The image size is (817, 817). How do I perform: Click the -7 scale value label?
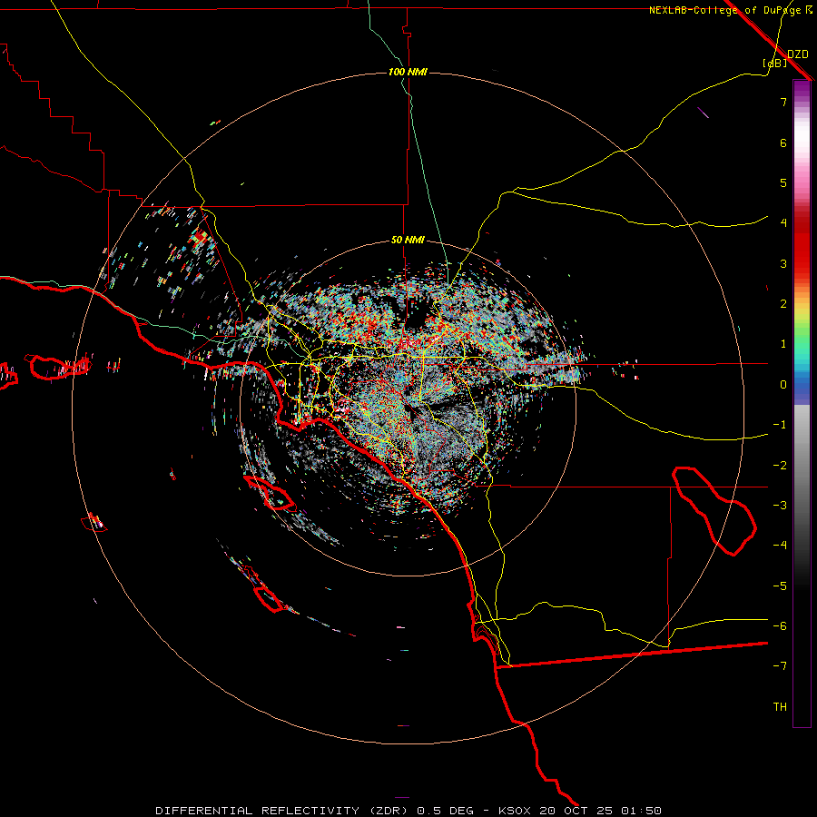[780, 666]
